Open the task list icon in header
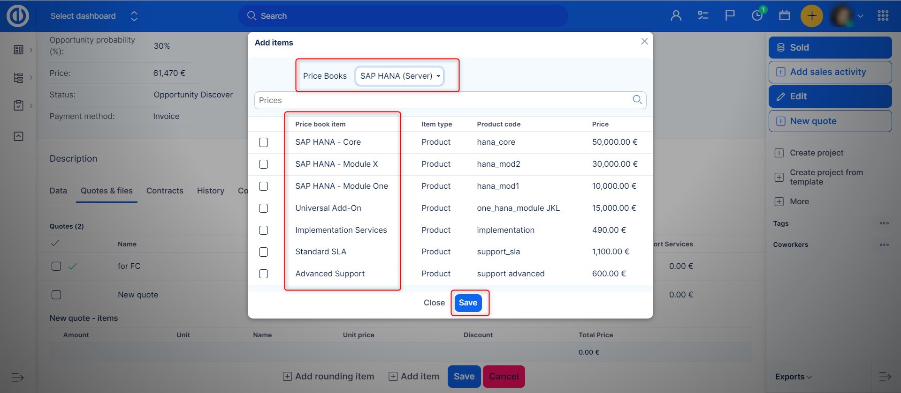The height and width of the screenshot is (393, 901). click(703, 16)
